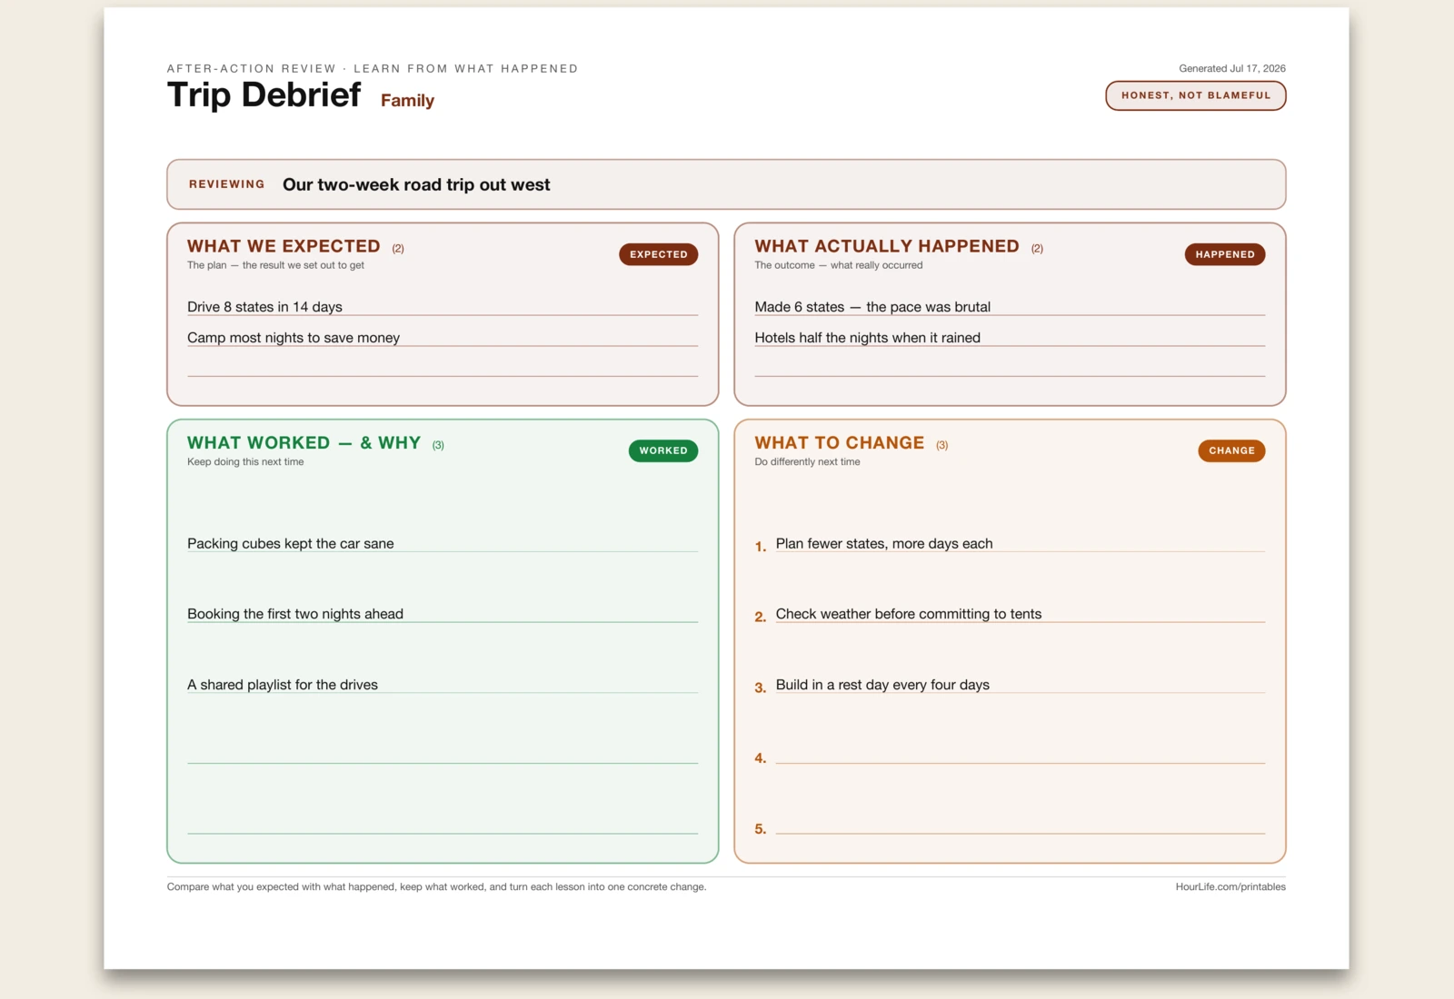The width and height of the screenshot is (1454, 999).
Task: Click the HAPPENED pill label
Action: pyautogui.click(x=1224, y=254)
